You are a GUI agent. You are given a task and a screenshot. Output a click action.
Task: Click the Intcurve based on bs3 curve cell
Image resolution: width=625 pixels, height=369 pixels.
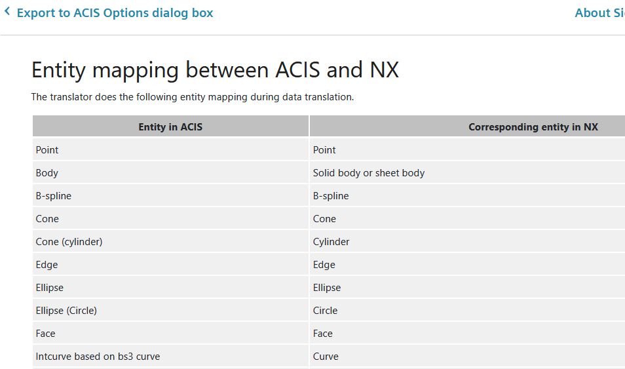click(170, 357)
